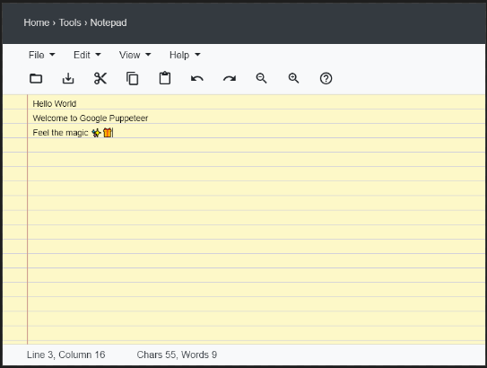487x368 pixels.
Task: Undo the last change
Action: [x=197, y=78]
